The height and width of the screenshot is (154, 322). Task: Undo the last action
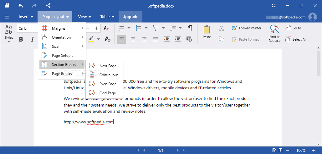point(21,6)
